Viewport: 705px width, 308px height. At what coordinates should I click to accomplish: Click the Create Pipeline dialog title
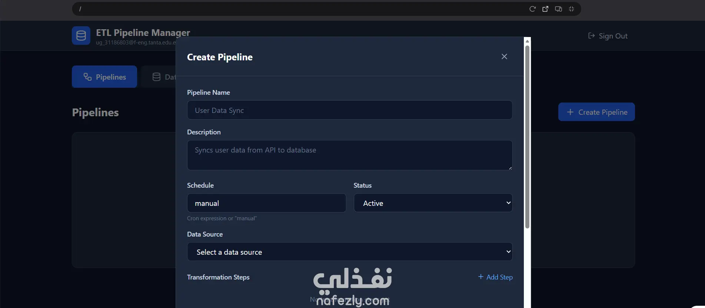click(x=220, y=57)
